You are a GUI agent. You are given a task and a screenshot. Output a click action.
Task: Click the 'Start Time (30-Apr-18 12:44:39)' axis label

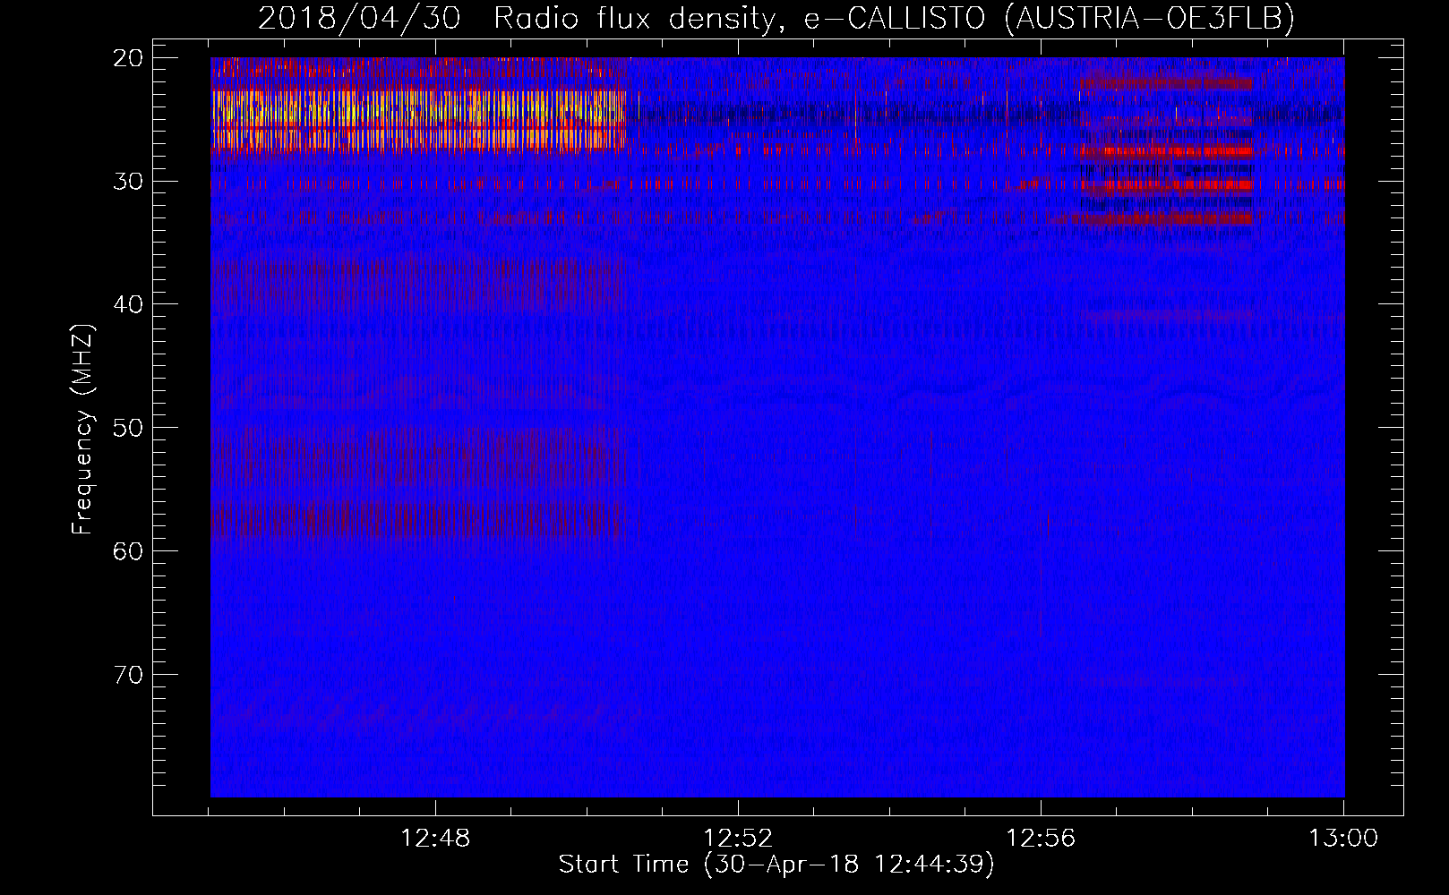pyautogui.click(x=776, y=865)
